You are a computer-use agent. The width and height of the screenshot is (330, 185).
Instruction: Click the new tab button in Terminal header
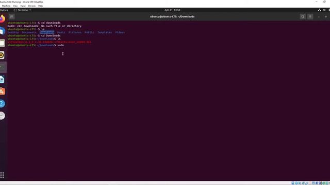coord(11,16)
